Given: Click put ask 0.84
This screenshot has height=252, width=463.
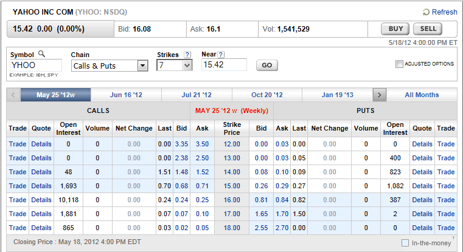Looking at the screenshot, I should (282, 200).
